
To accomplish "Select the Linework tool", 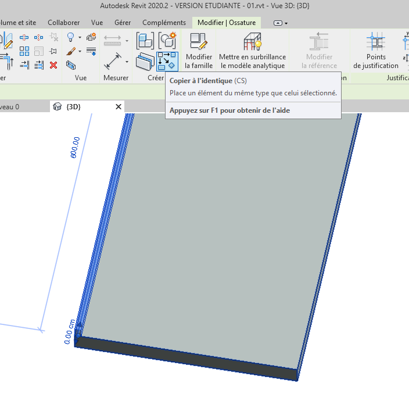I will (91, 51).
